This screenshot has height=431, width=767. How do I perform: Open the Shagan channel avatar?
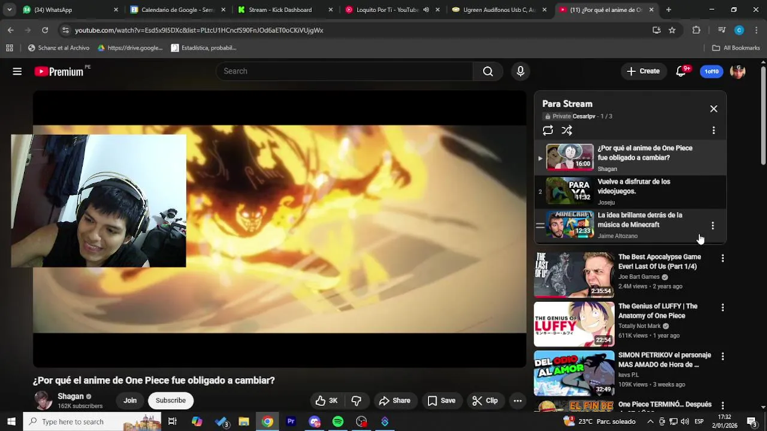[x=43, y=400]
